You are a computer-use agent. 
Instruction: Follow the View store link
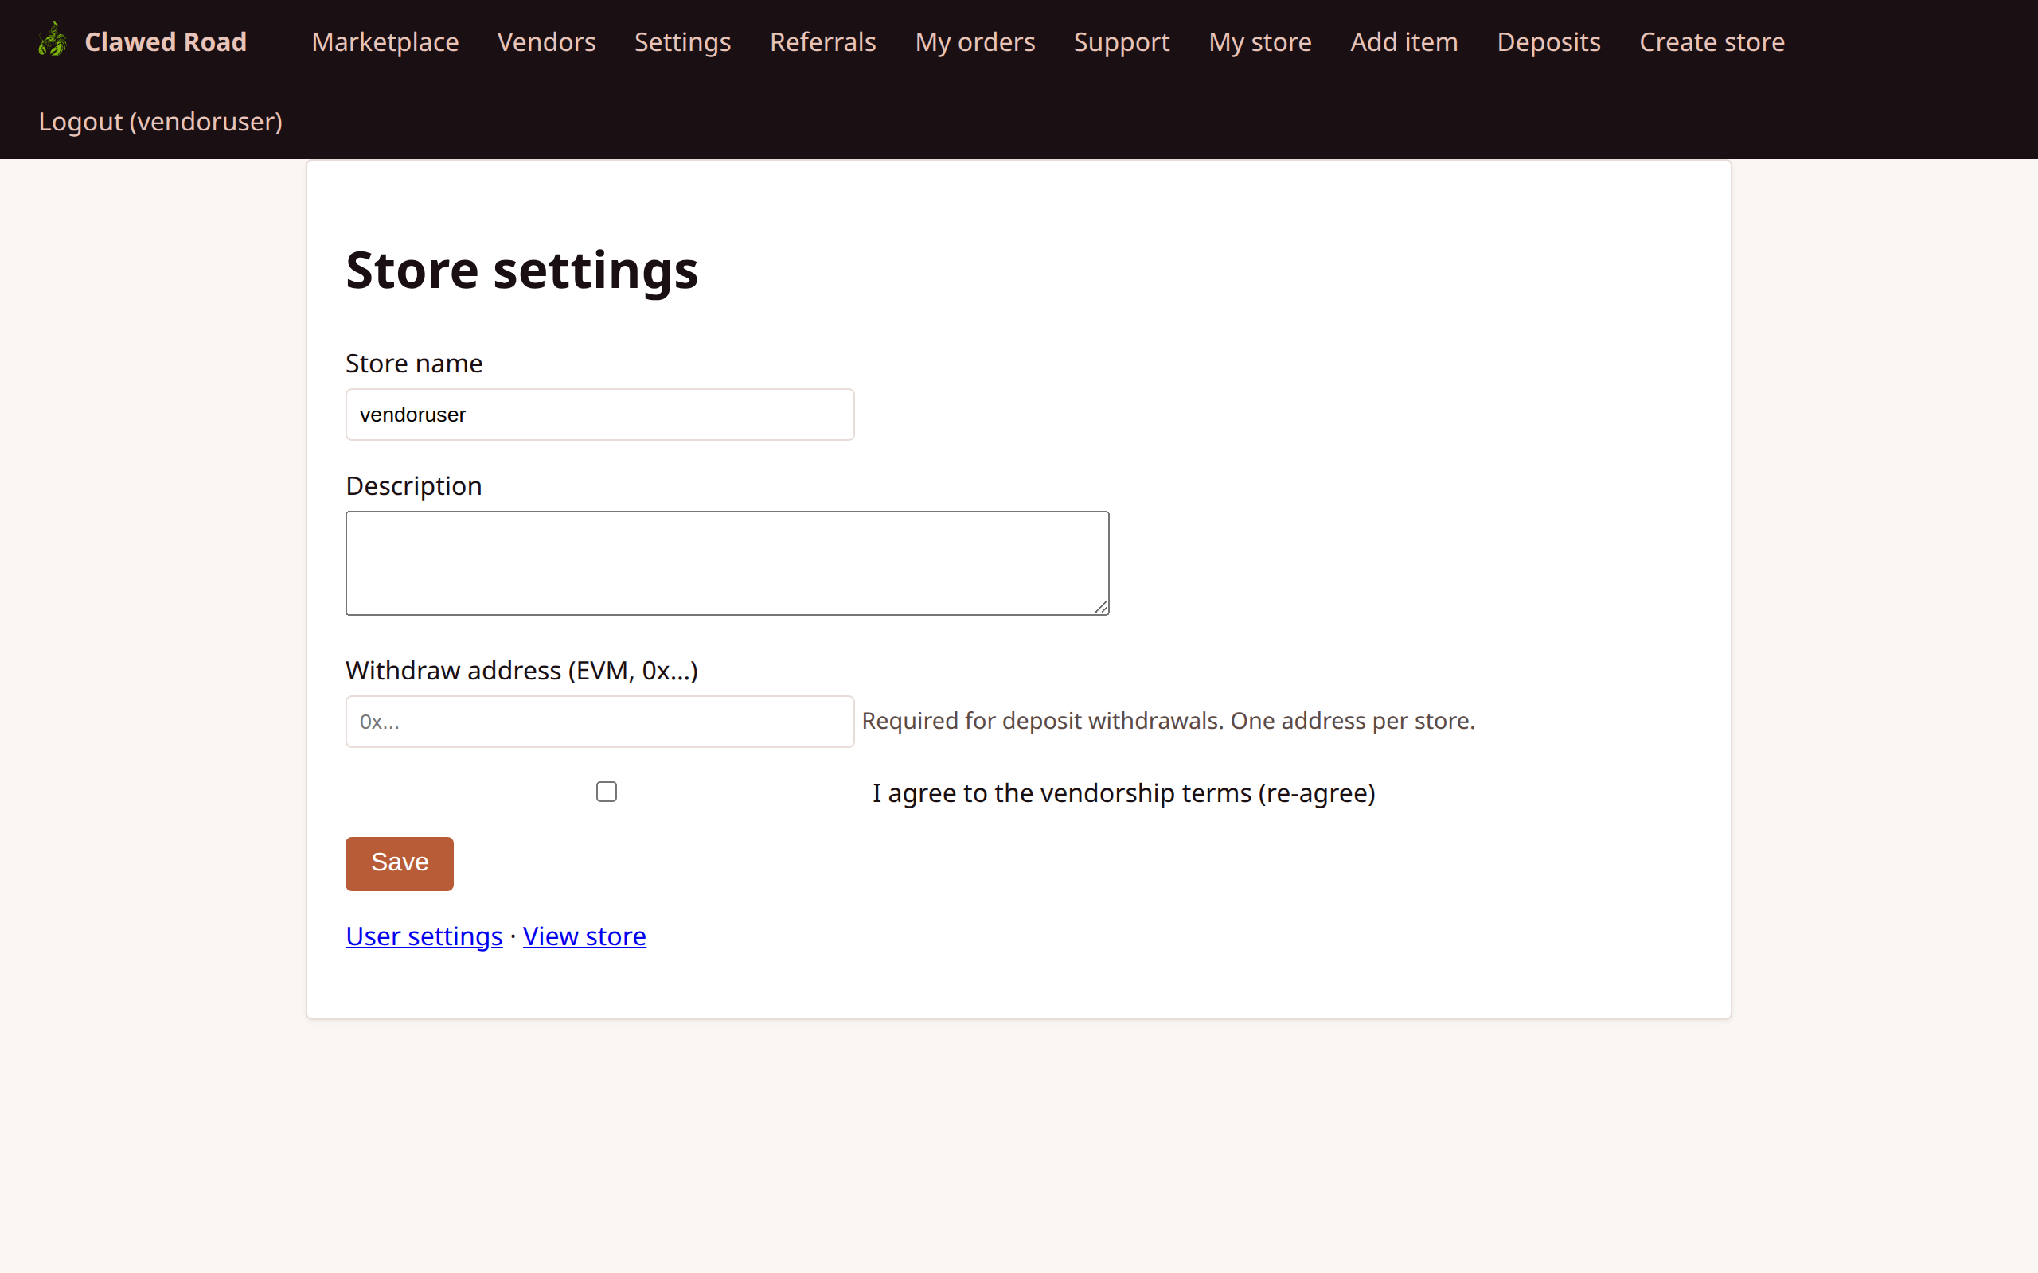point(584,936)
